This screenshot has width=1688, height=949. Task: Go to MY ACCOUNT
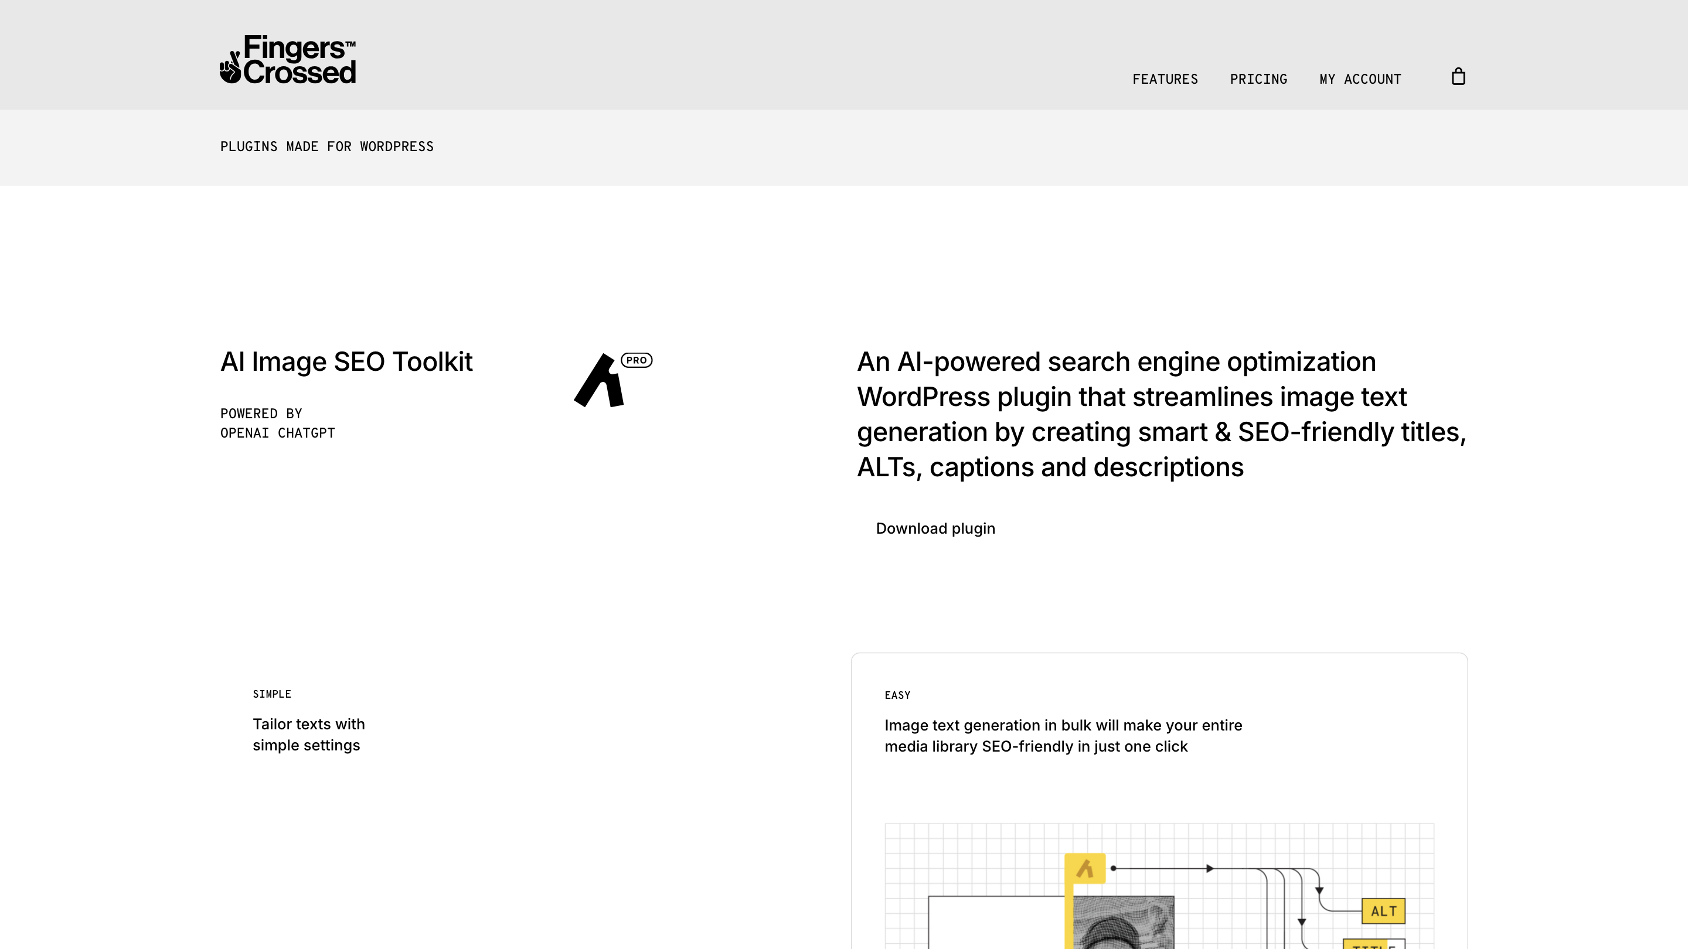coord(1360,79)
